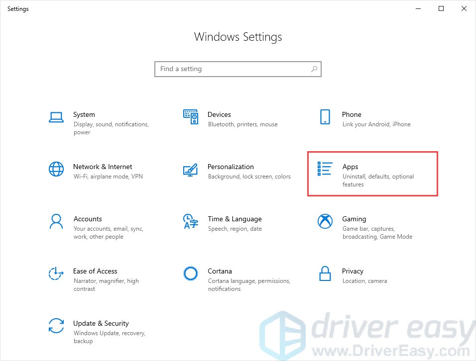This screenshot has height=361, width=476.
Task: Click 'Location, camera' description
Action: [364, 281]
